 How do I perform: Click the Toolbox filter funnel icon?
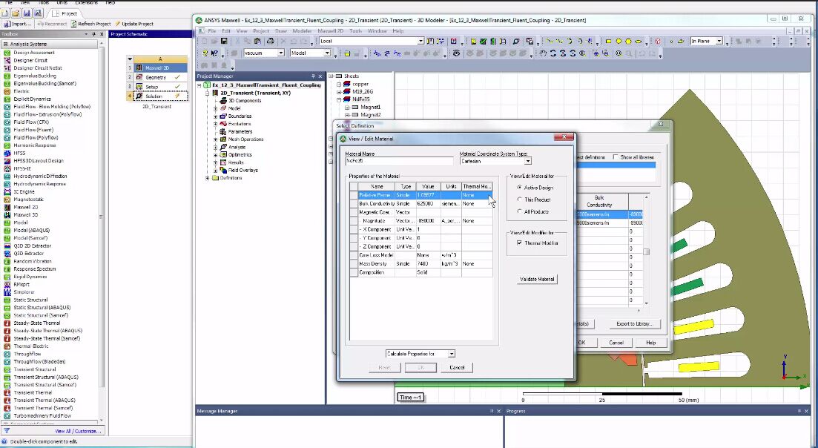pos(7,431)
